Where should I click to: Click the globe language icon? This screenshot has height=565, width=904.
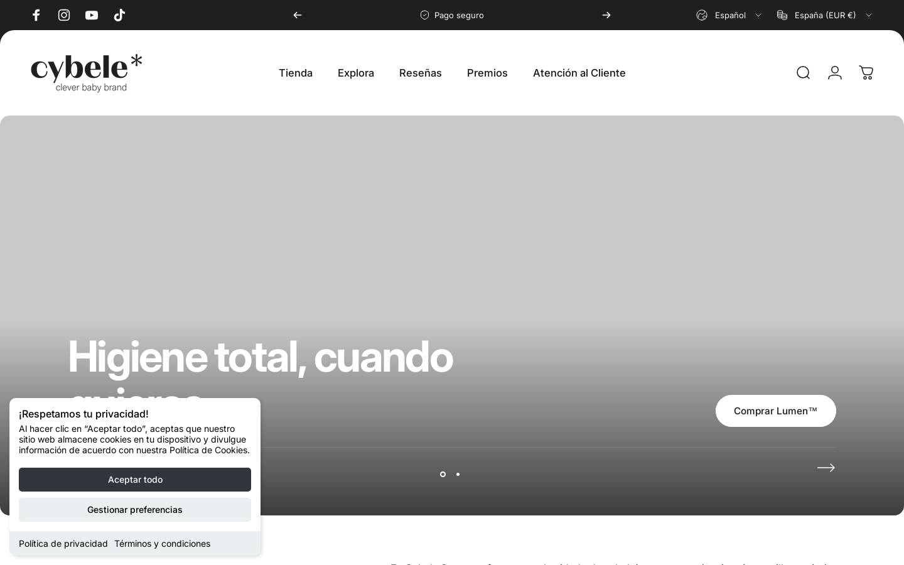click(x=702, y=15)
